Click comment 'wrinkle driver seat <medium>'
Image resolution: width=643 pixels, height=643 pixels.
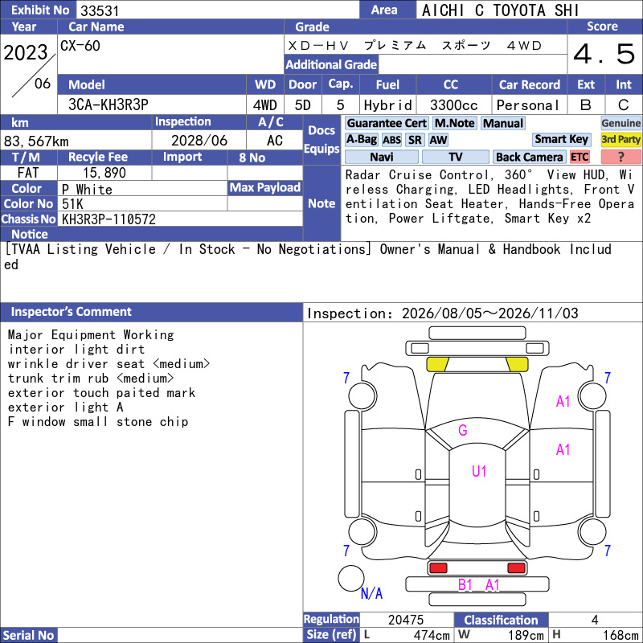tap(109, 364)
